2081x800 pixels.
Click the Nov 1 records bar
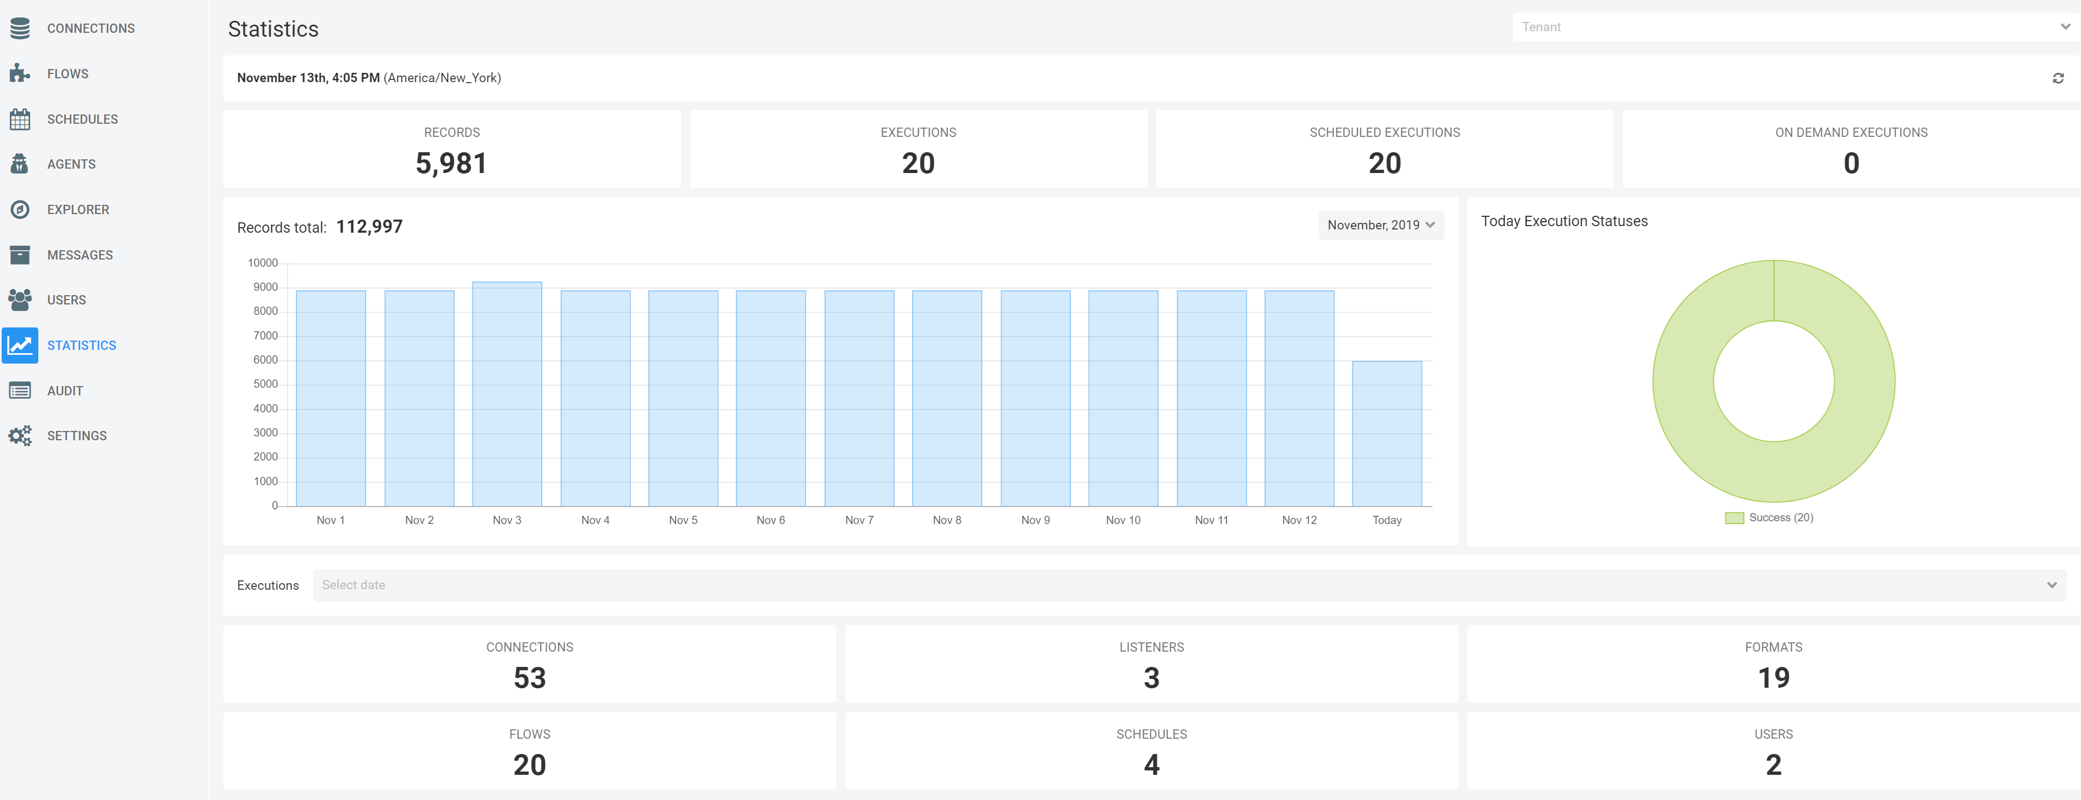330,398
